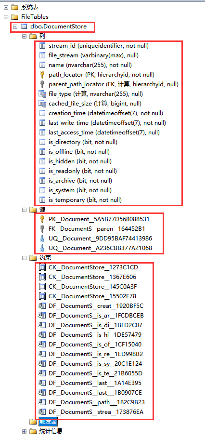
Task: Select the 统计信息 statistics folder label
Action: (51, 431)
